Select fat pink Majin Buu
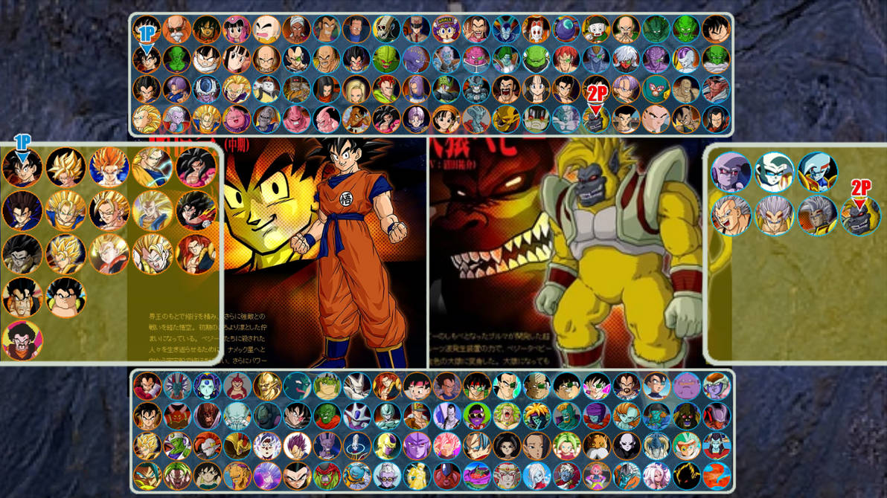The height and width of the screenshot is (498, 887). click(x=237, y=119)
